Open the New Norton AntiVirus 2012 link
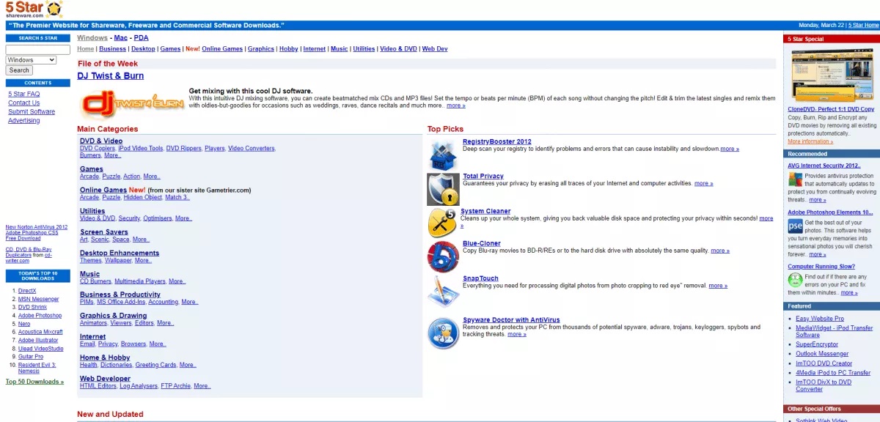Image resolution: width=880 pixels, height=422 pixels. click(x=37, y=227)
